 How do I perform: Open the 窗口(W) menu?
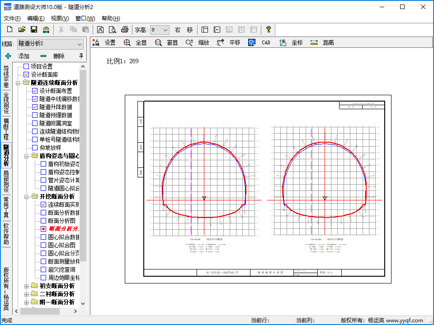[x=85, y=18]
